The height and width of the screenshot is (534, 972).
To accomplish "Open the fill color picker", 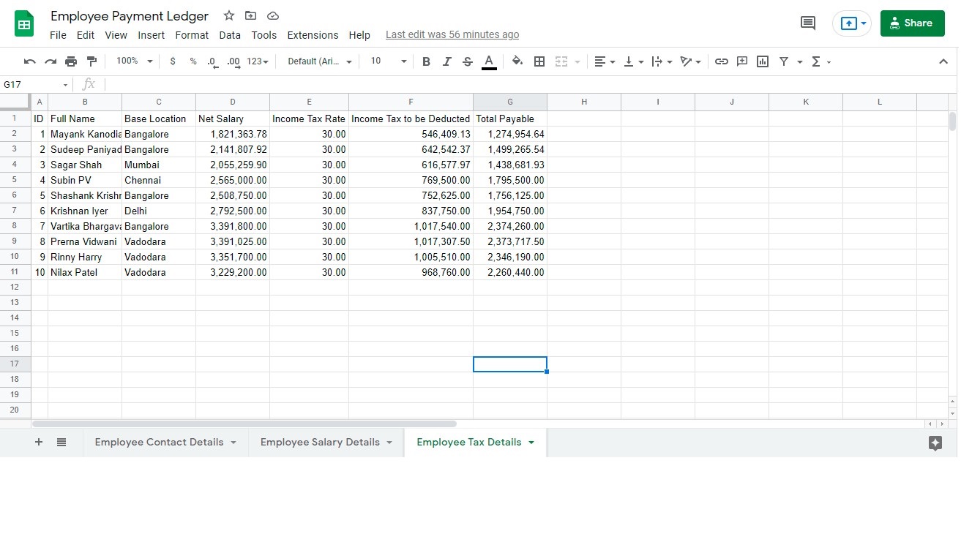I will 517,61.
